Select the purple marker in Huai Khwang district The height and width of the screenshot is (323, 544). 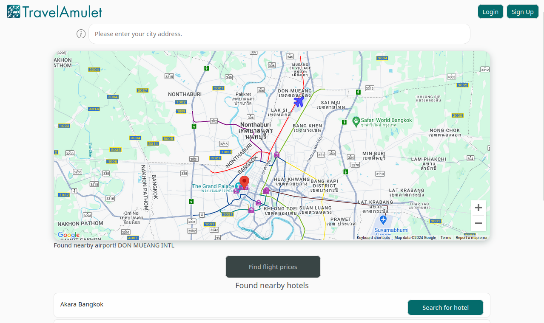[266, 191]
